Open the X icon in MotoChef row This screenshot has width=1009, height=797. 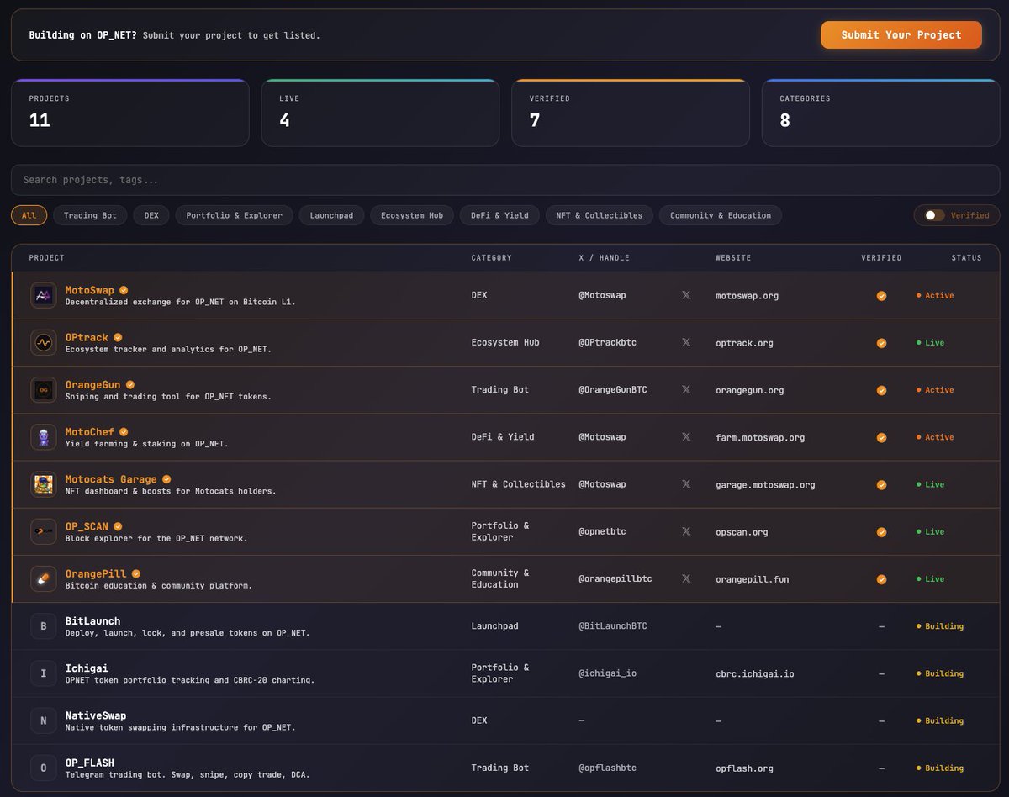(686, 437)
